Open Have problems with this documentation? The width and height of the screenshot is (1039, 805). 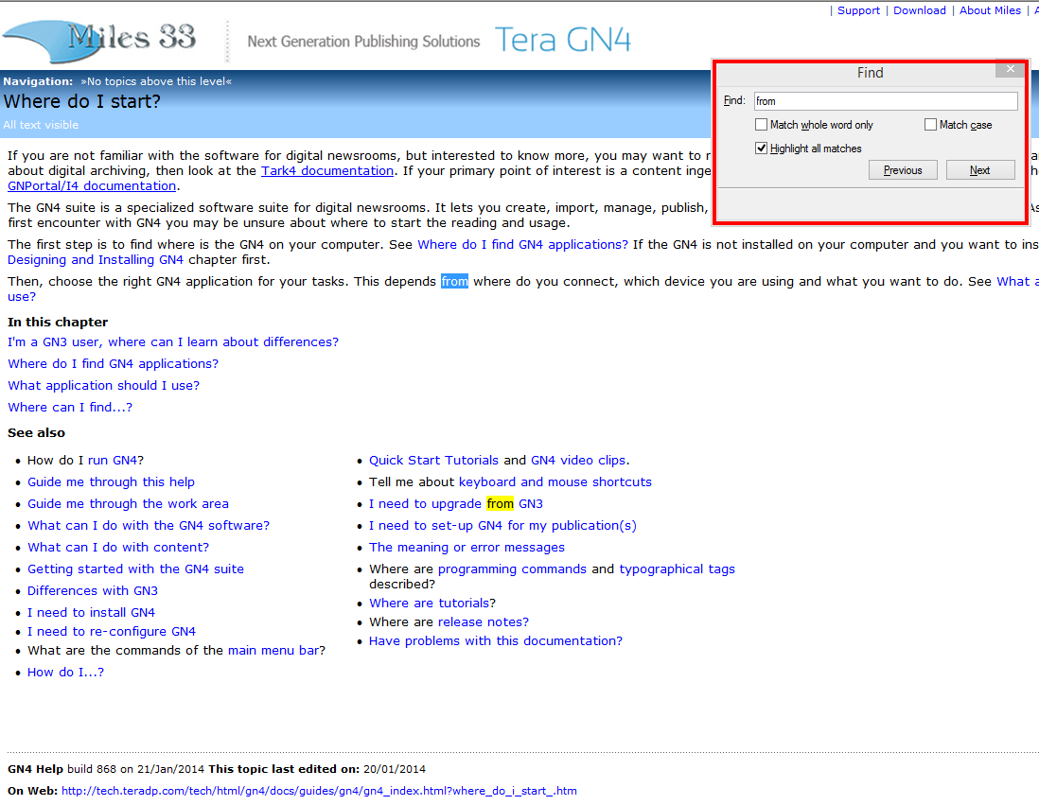[496, 640]
